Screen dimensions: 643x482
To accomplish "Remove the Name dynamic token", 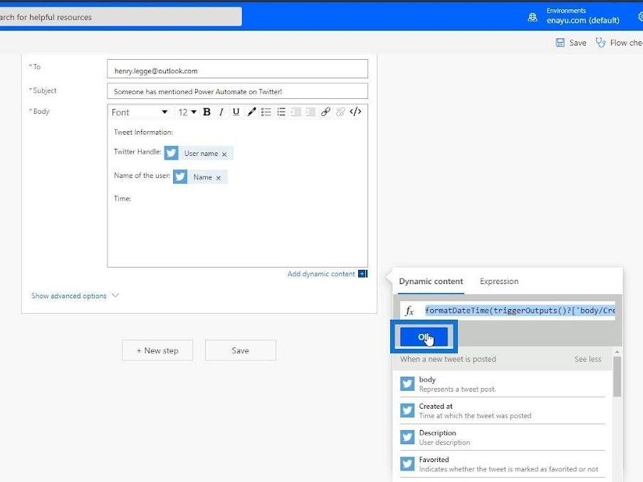I will coord(219,178).
